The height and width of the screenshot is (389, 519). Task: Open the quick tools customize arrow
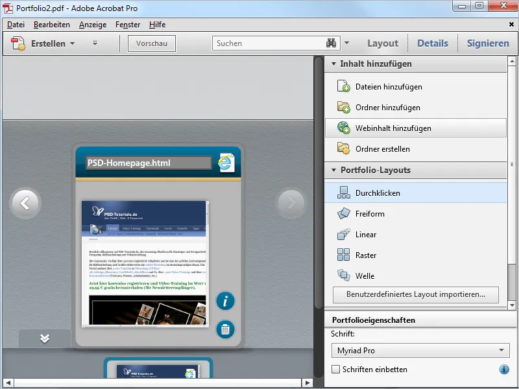(95, 43)
